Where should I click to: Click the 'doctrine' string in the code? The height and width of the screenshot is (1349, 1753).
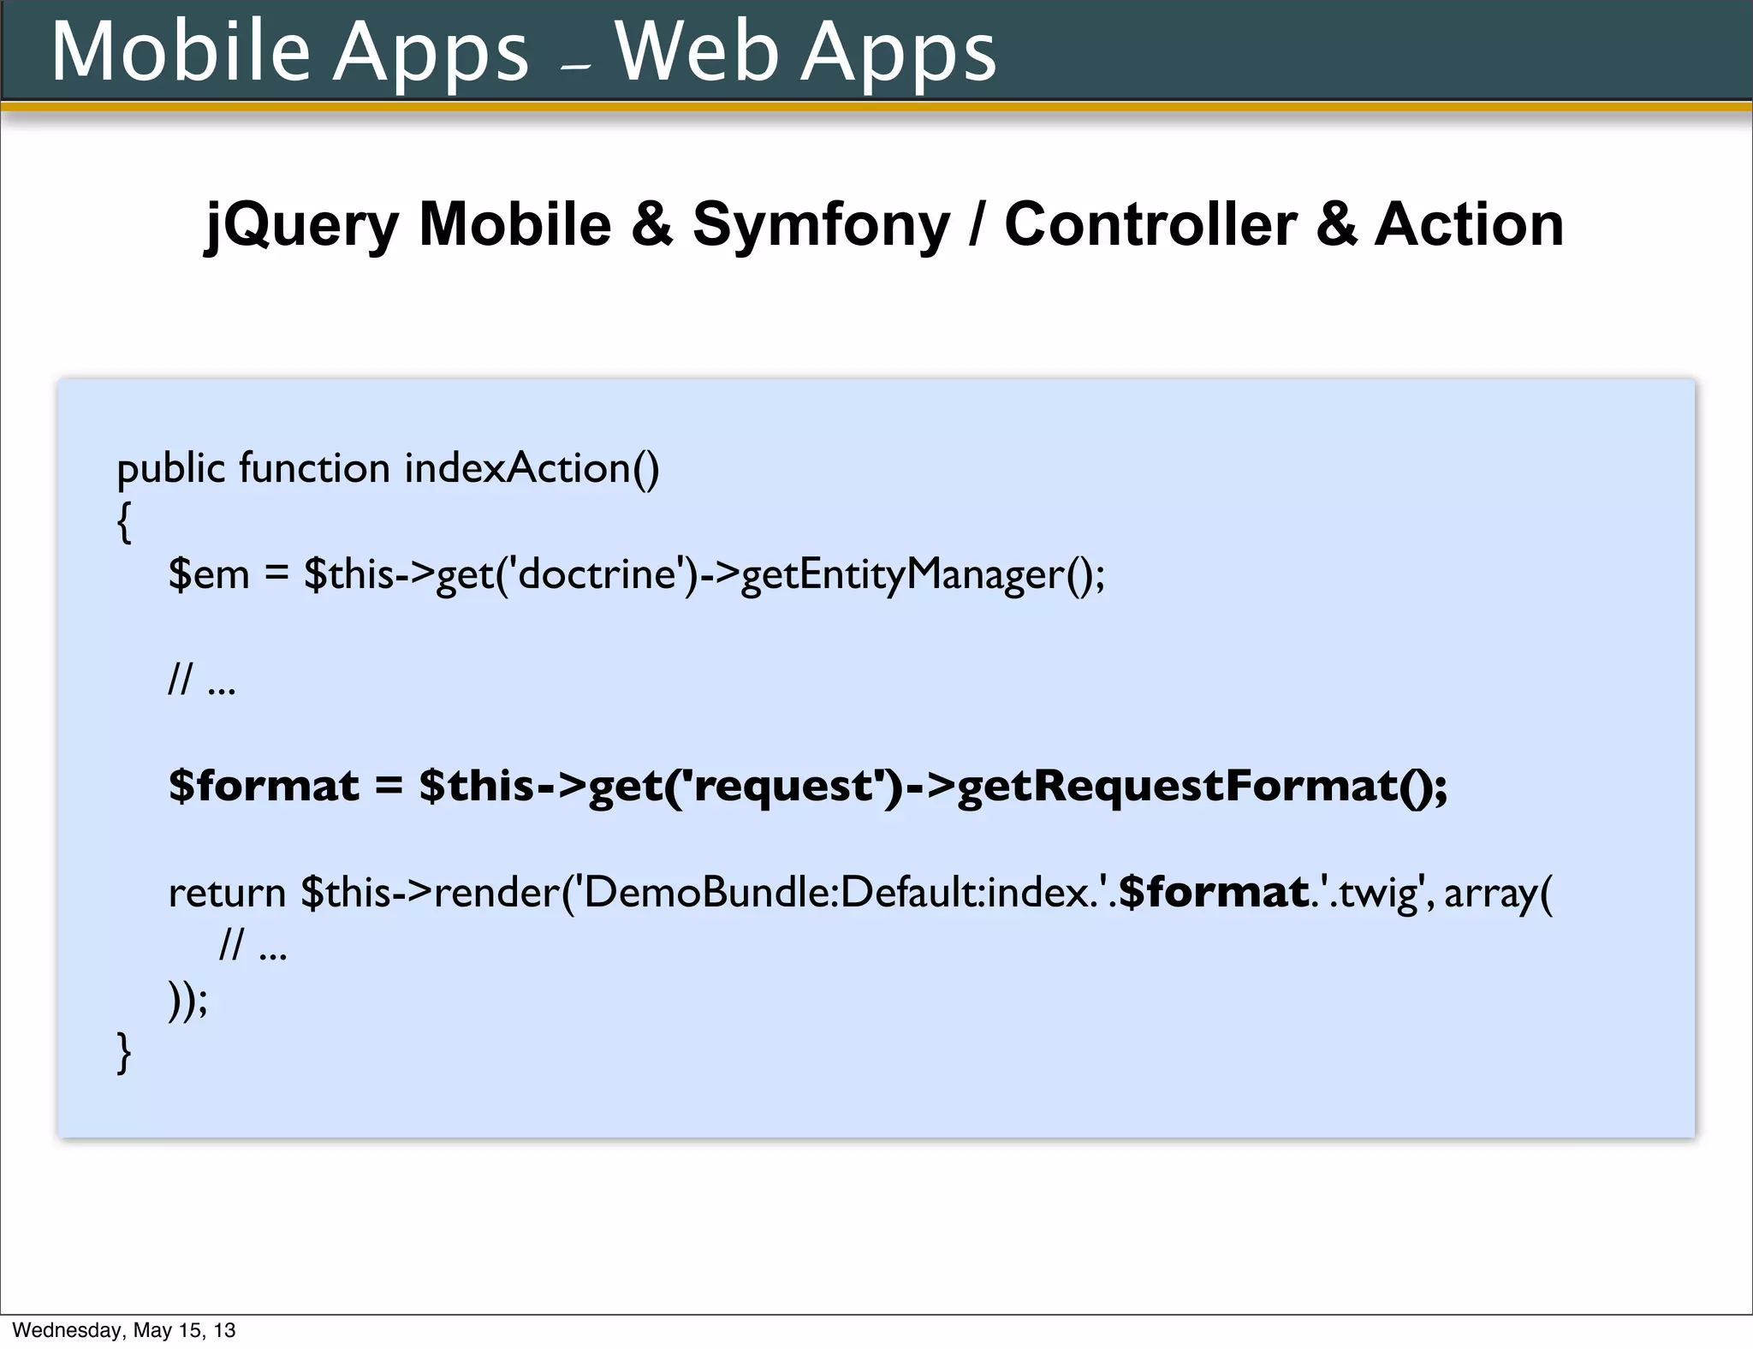tap(598, 573)
